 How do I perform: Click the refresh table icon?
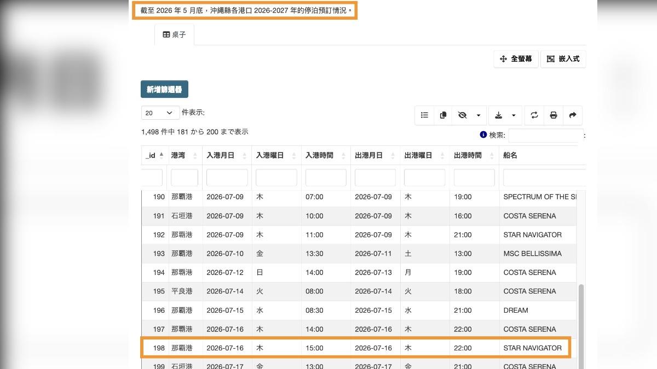(x=534, y=115)
